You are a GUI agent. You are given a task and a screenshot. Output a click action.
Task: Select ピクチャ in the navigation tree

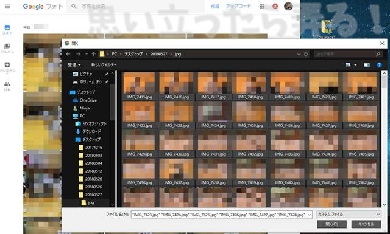tap(86, 74)
